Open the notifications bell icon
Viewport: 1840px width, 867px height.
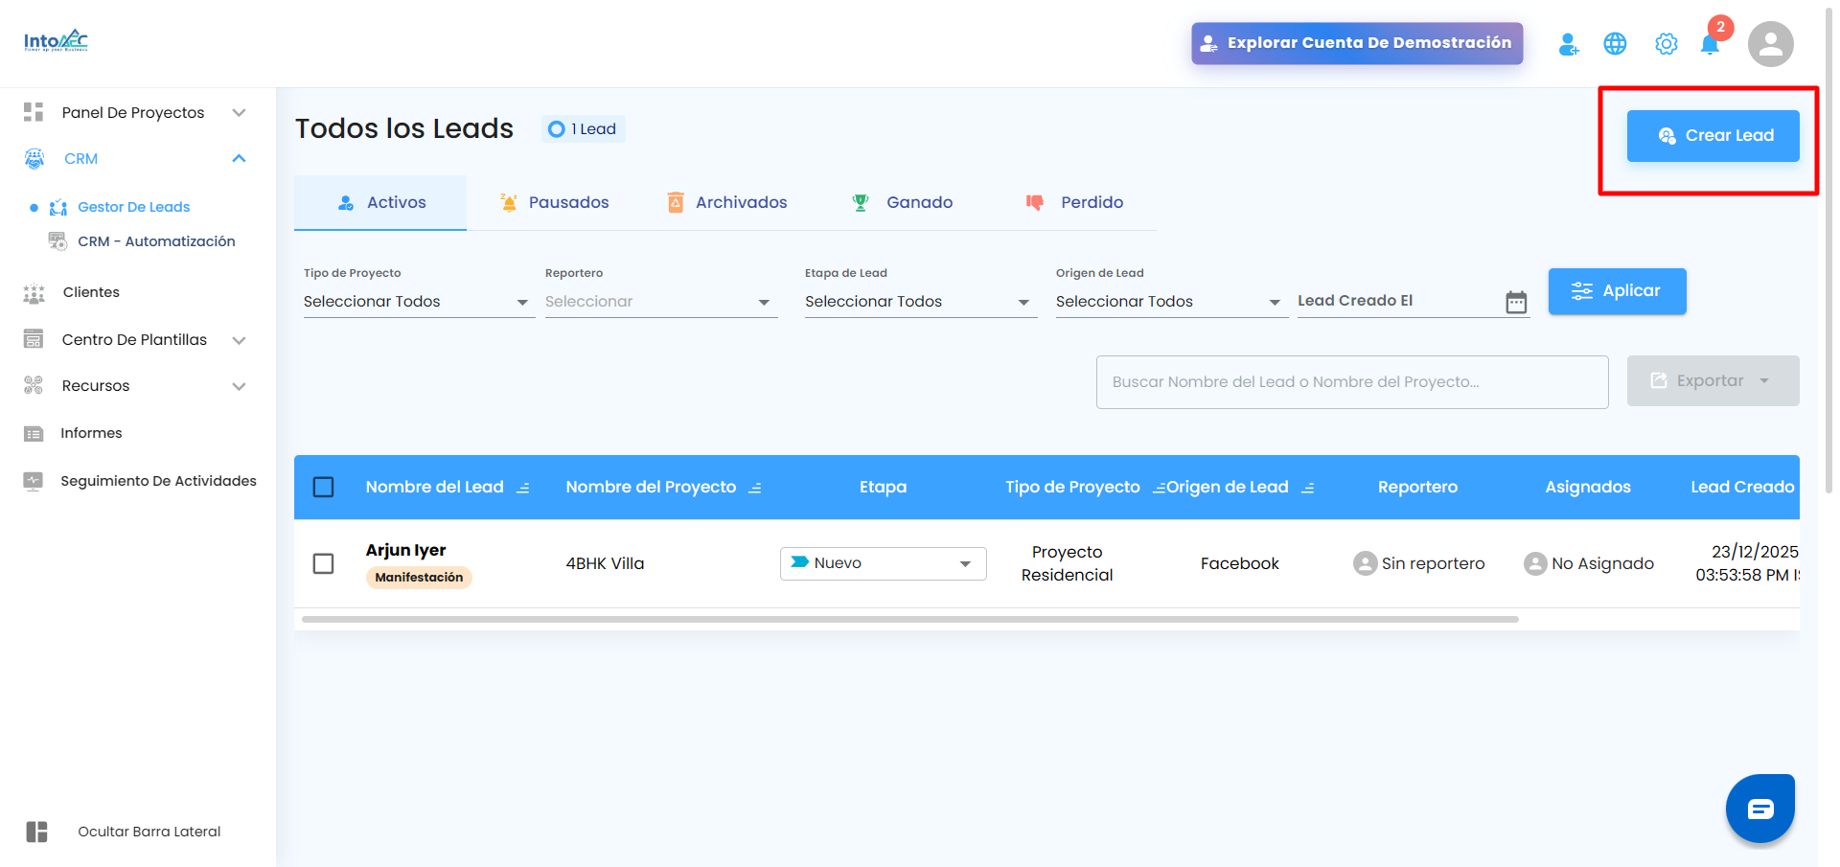point(1710,44)
